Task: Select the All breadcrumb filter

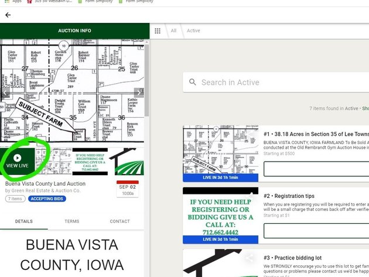Action: click(x=173, y=30)
